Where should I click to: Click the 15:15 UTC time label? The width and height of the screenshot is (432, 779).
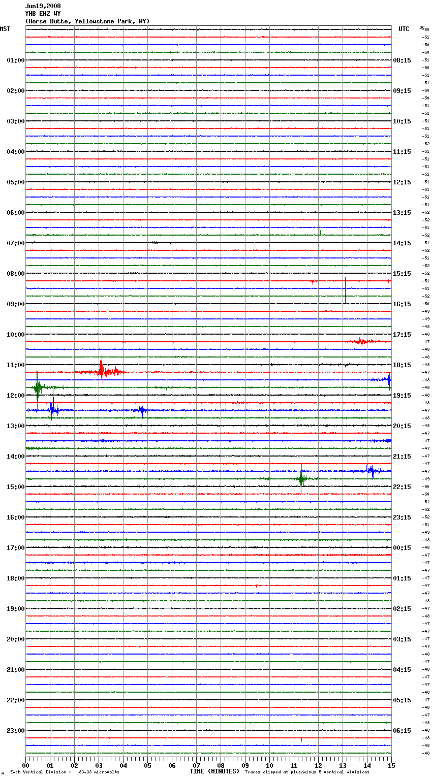tap(402, 274)
